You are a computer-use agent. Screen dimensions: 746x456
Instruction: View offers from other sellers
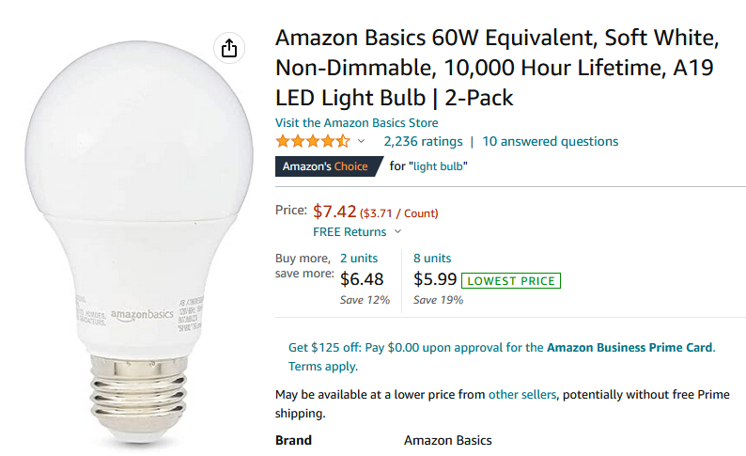point(522,395)
